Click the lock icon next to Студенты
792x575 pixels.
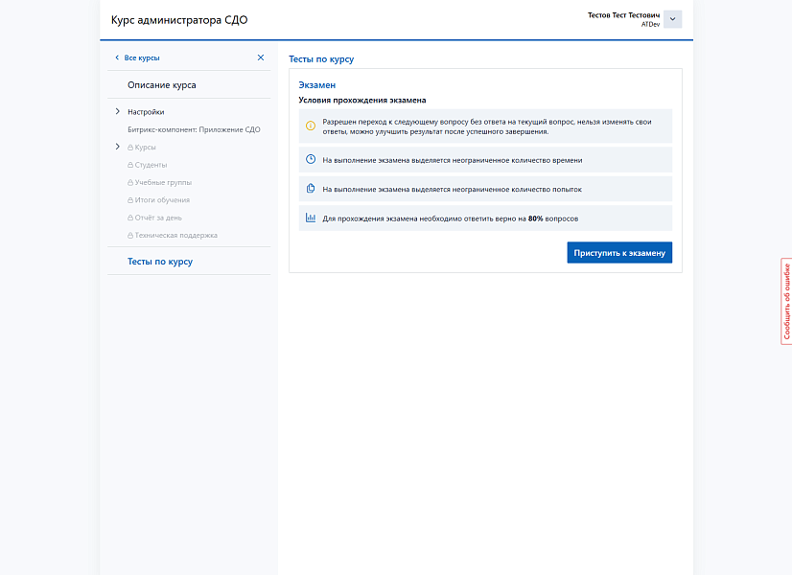(129, 165)
